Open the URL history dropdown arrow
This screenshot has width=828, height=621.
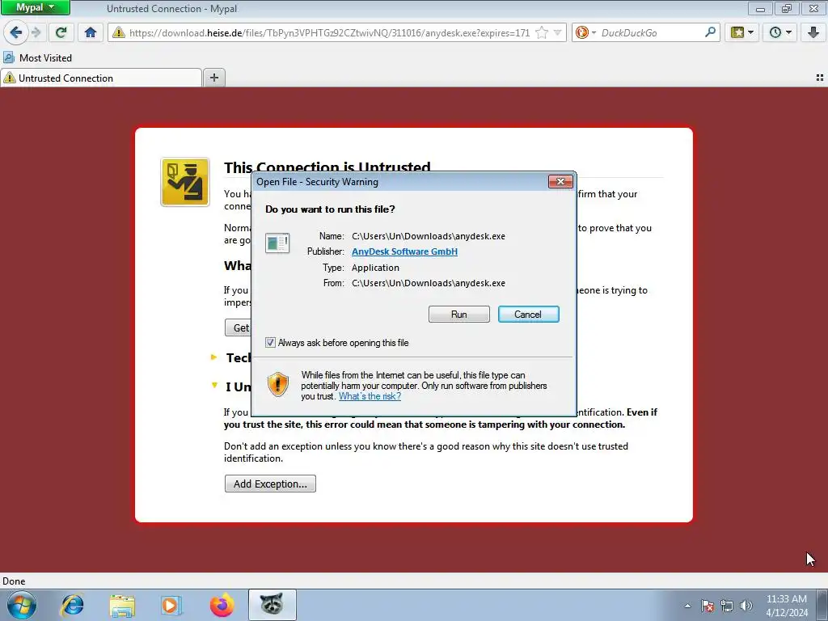[557, 32]
